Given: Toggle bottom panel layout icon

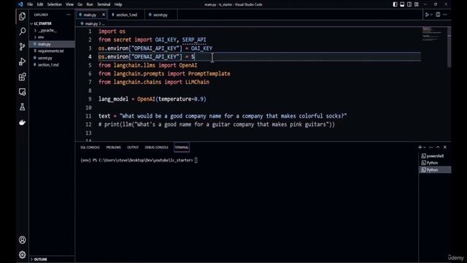Looking at the screenshot, I should pos(402,4).
